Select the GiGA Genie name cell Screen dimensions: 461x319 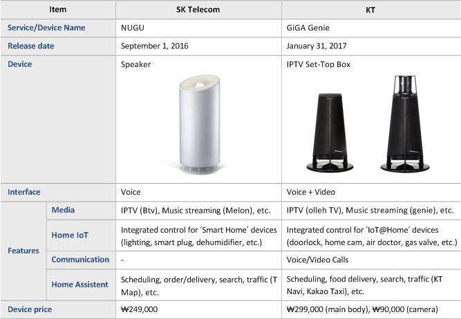click(371, 28)
